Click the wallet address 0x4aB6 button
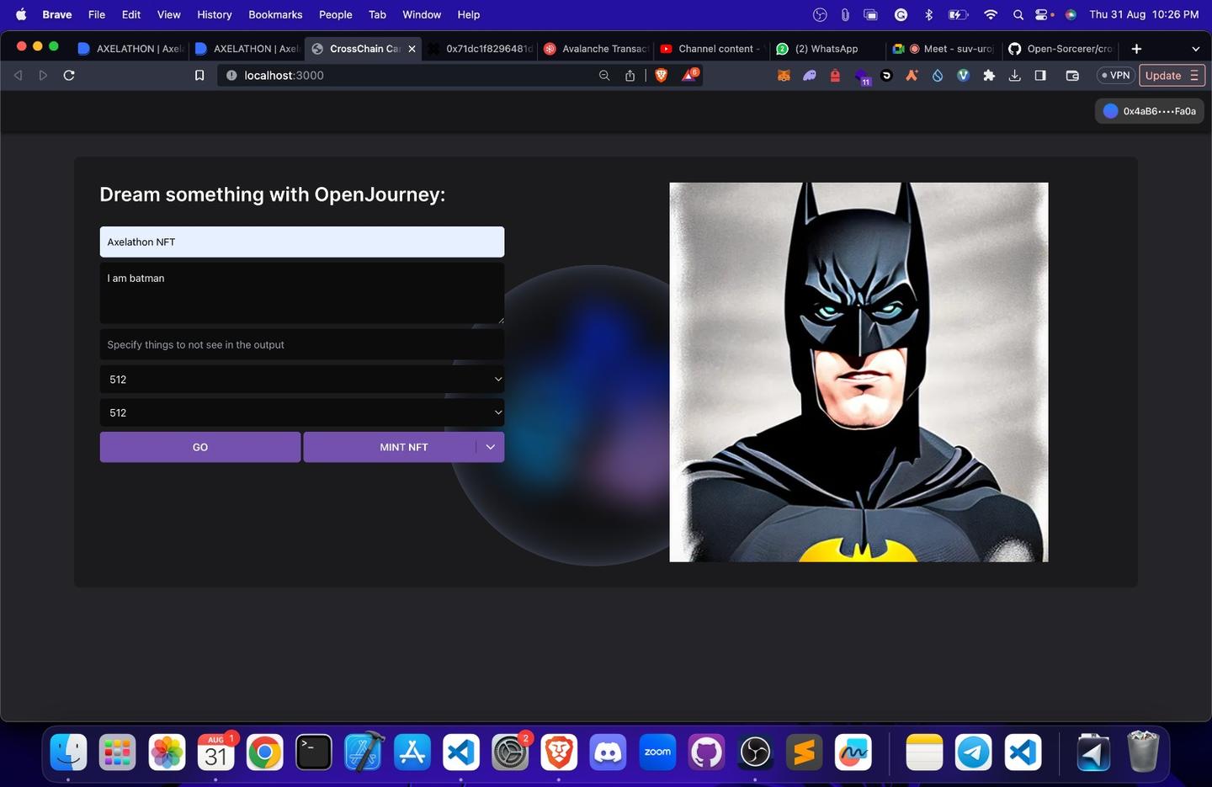The height and width of the screenshot is (787, 1212). (1150, 111)
